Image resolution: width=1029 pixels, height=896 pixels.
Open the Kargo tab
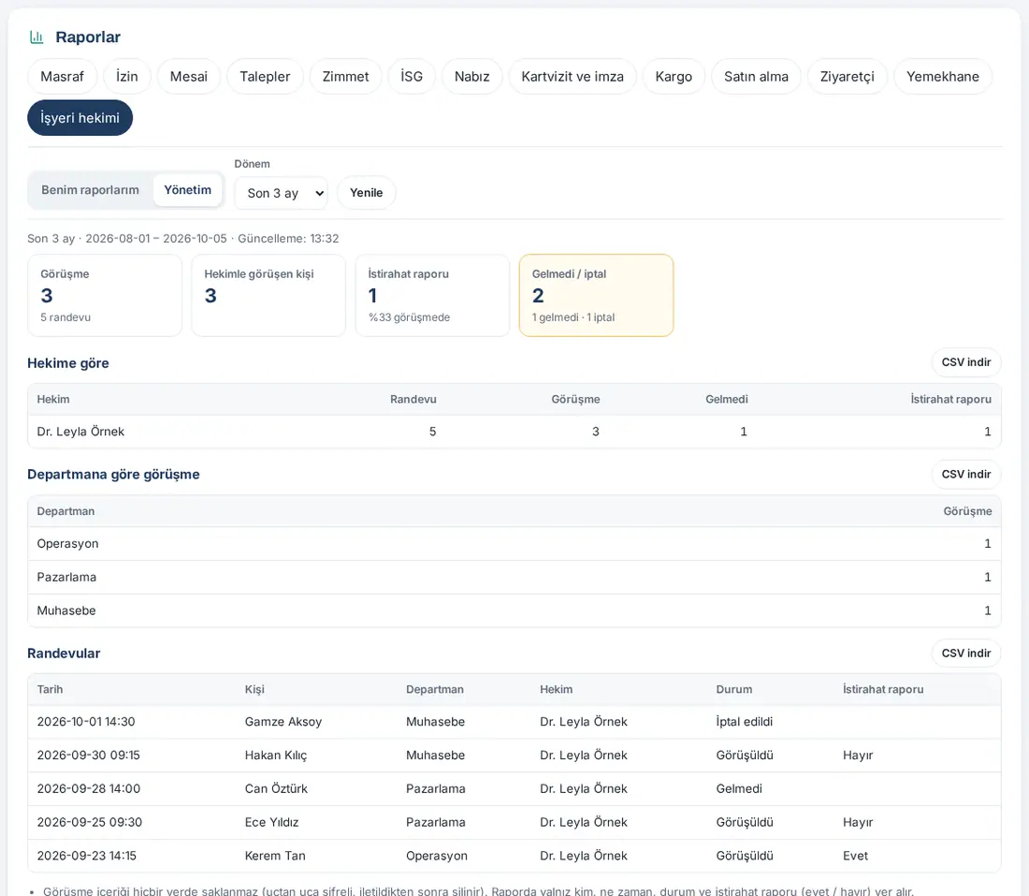[x=674, y=76]
